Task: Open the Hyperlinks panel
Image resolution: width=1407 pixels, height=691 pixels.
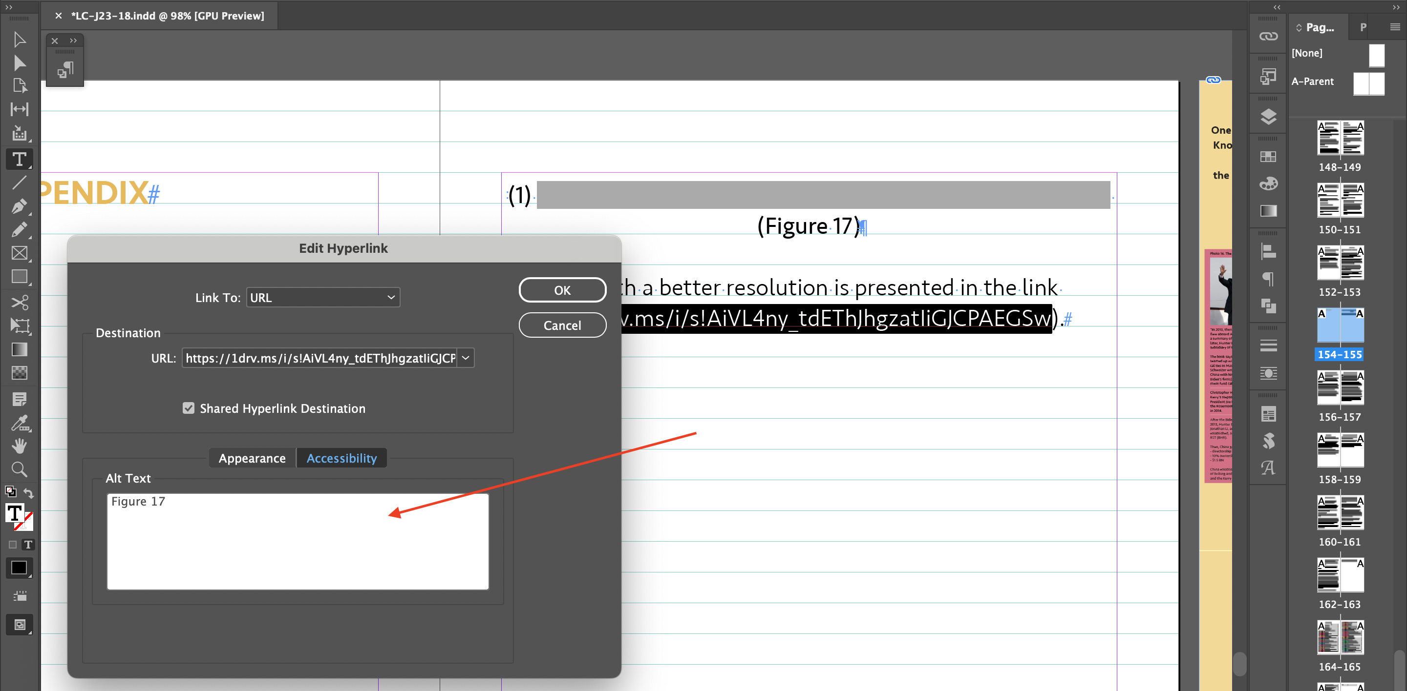Action: pyautogui.click(x=1268, y=35)
